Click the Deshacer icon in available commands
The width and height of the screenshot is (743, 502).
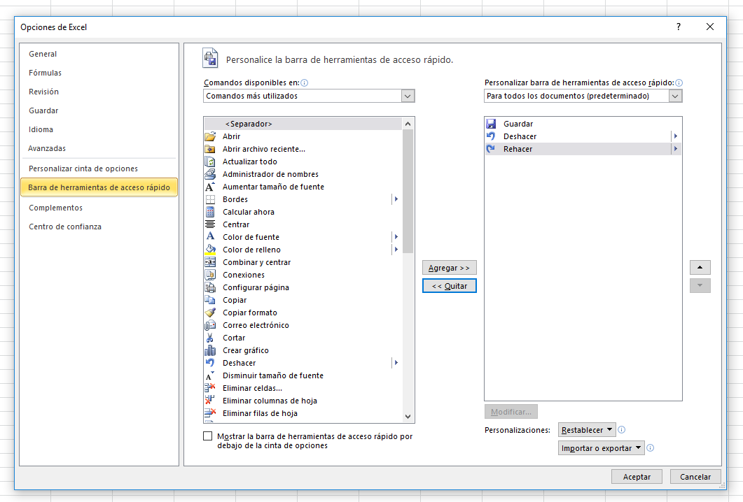click(210, 363)
